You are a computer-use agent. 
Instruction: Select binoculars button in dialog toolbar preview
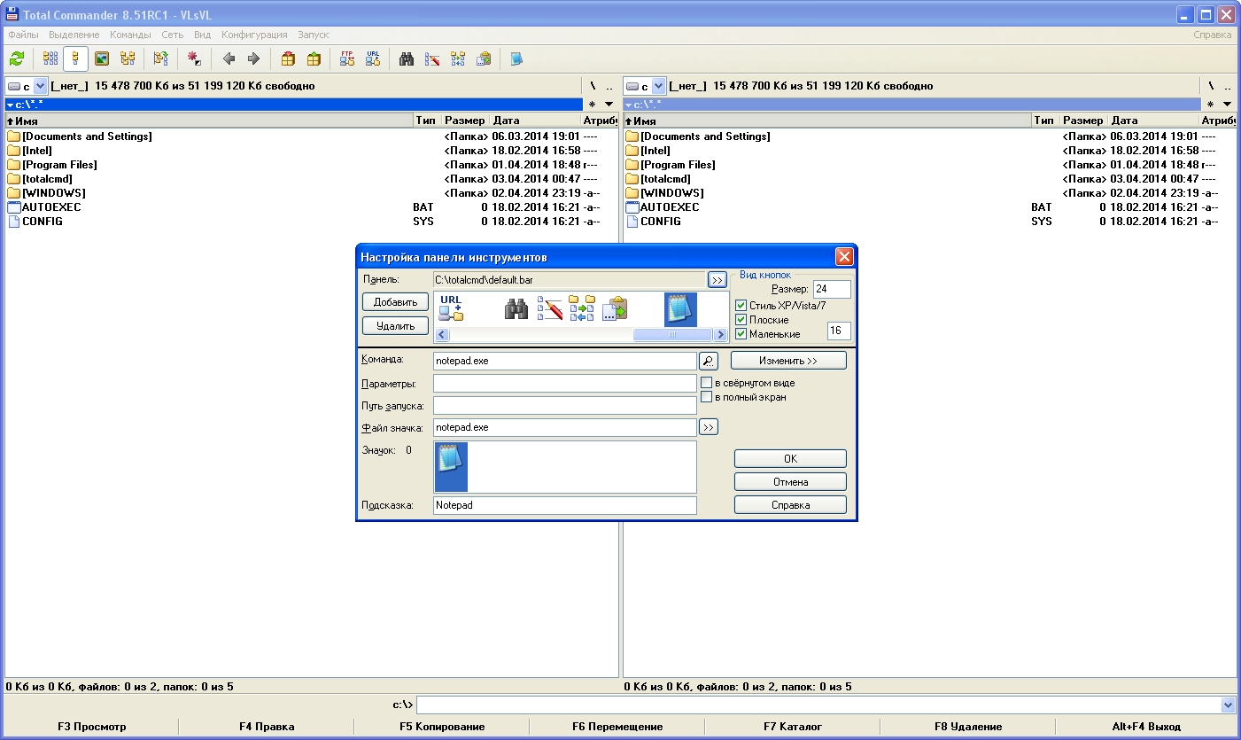click(516, 309)
